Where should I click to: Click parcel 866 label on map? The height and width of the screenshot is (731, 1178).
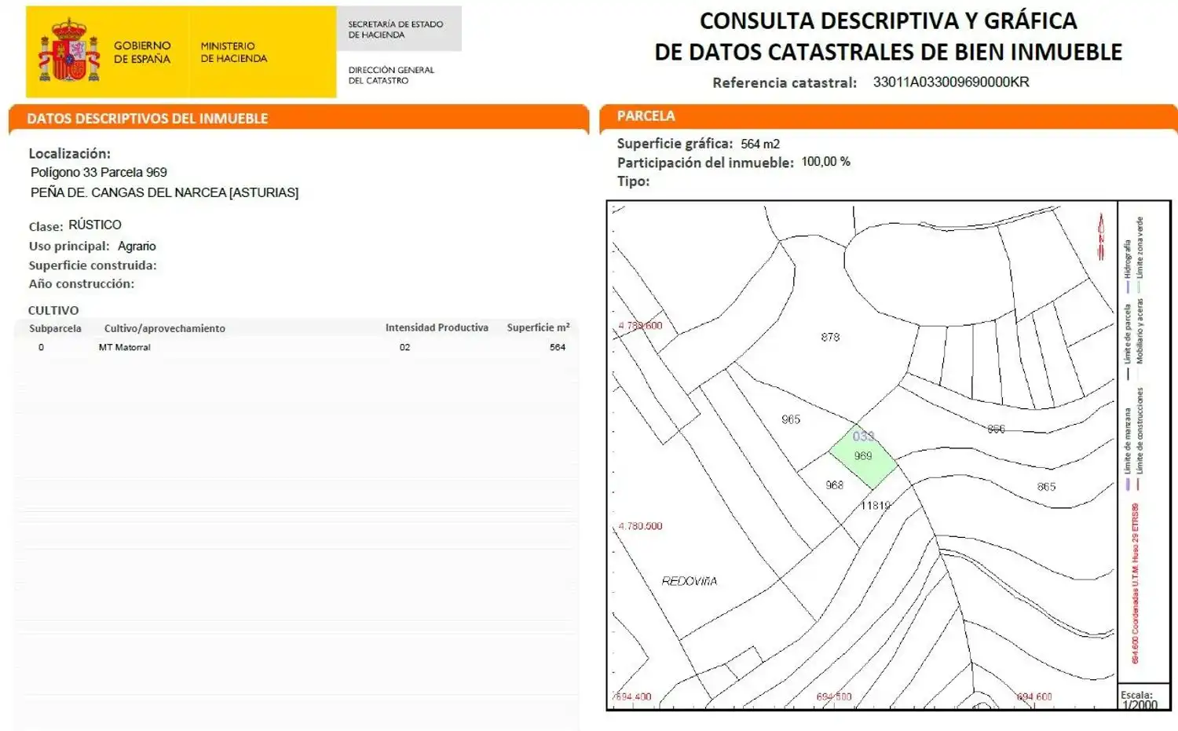[x=996, y=429]
